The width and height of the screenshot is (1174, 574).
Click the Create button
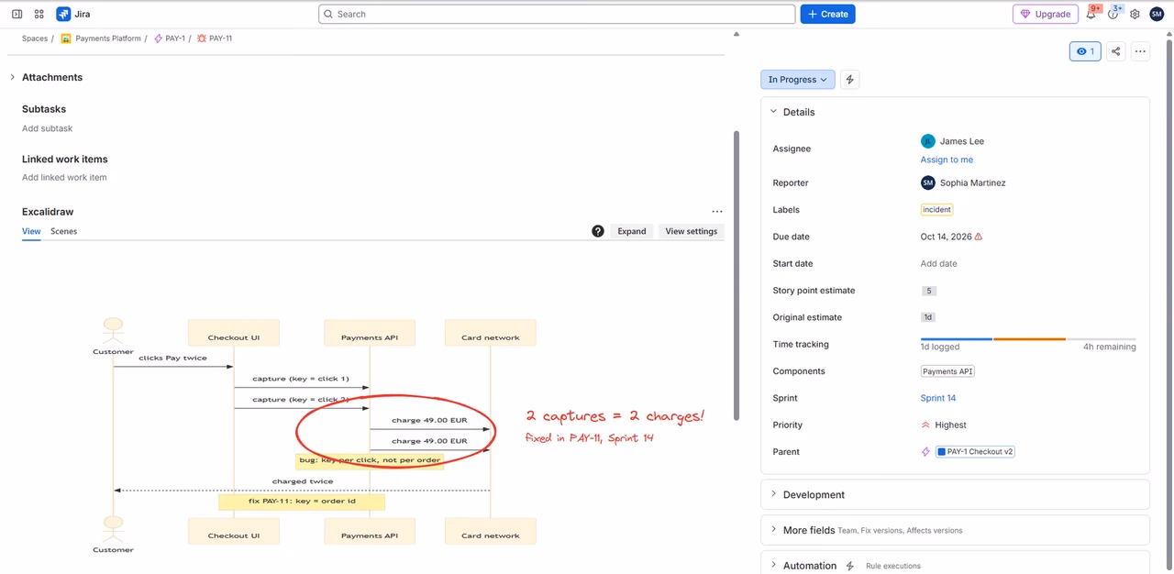click(827, 14)
